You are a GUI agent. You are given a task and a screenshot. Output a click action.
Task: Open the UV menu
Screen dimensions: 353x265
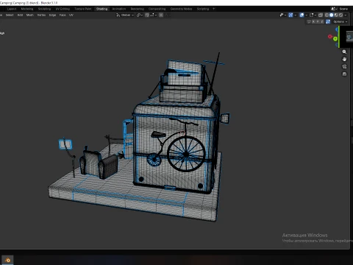click(x=71, y=15)
